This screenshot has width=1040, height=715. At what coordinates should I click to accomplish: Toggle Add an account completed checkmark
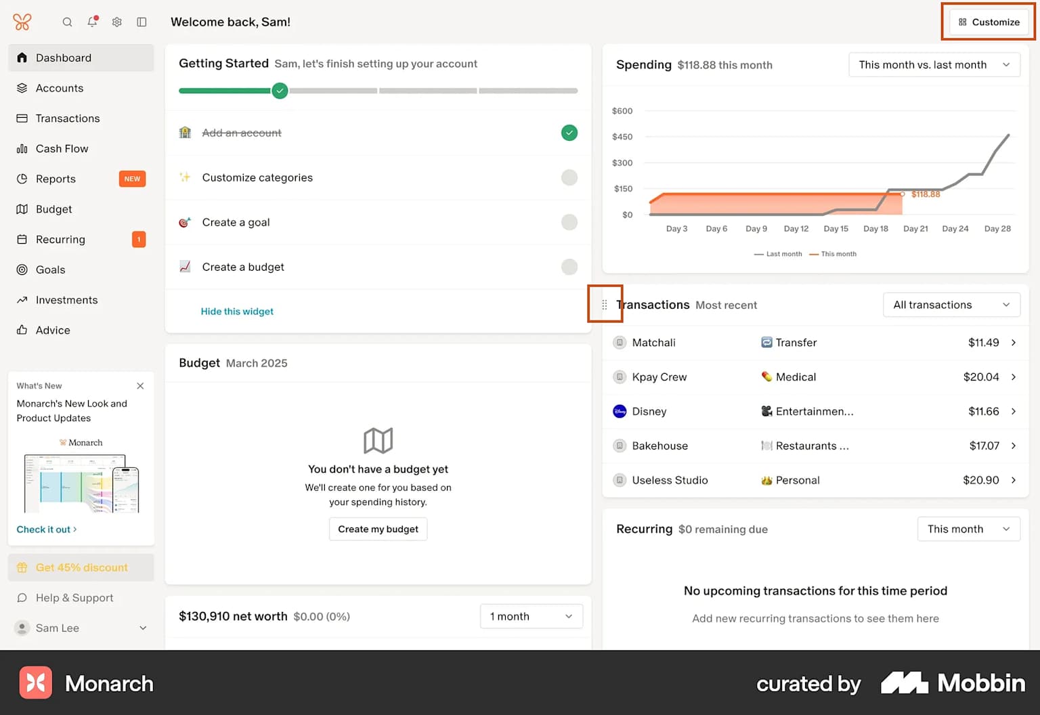[569, 133]
